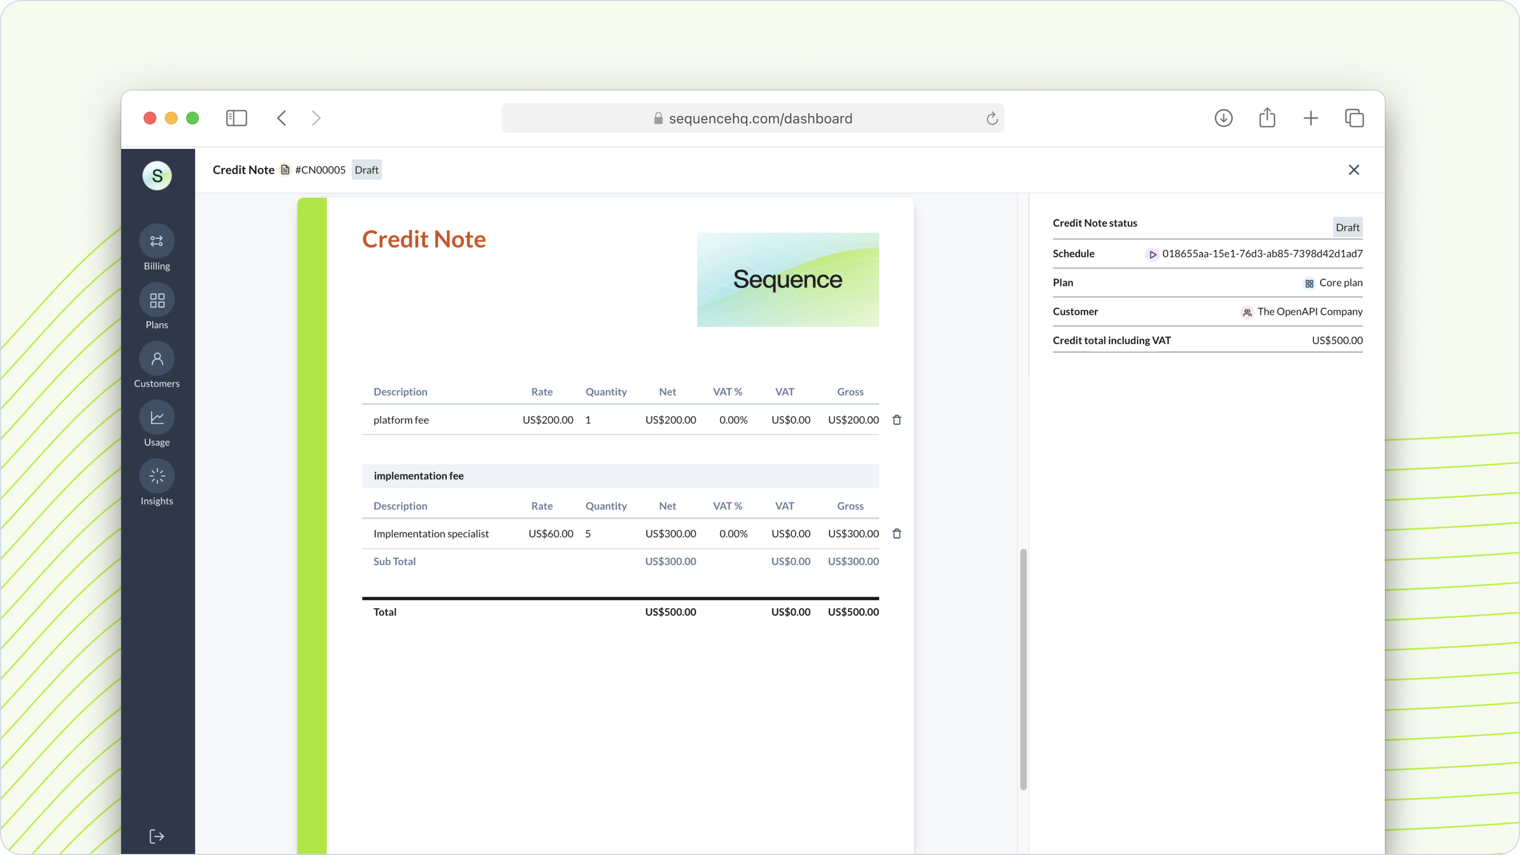Navigate to Plans section

click(156, 309)
